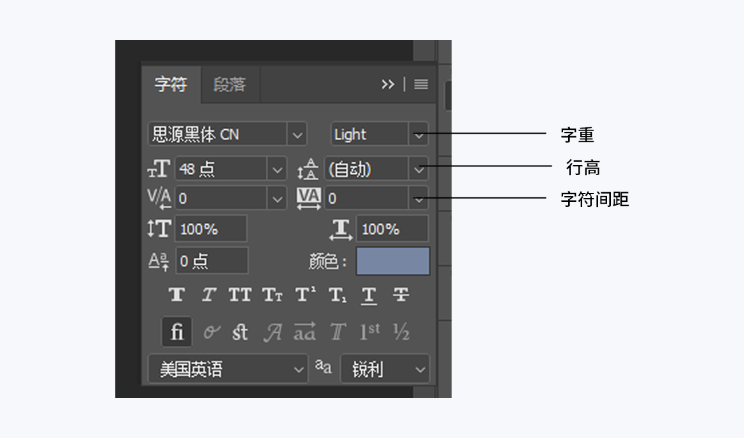The height and width of the screenshot is (438, 744).
Task: Enable ordinals 1st icon
Action: tap(369, 331)
